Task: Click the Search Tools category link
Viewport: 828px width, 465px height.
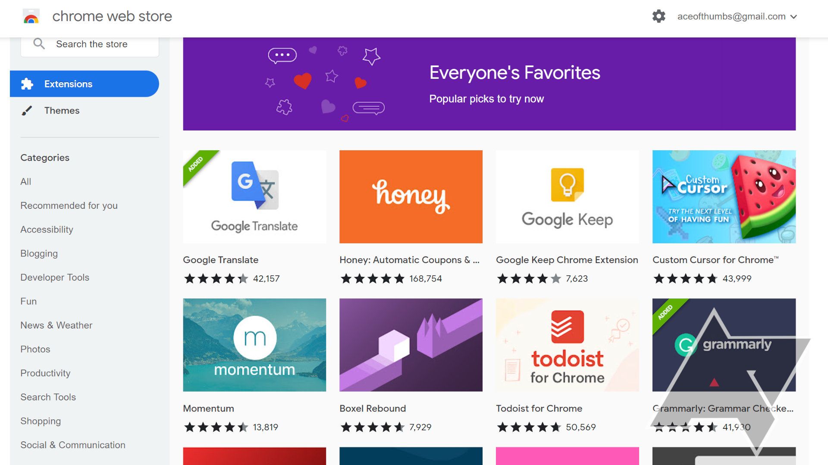Action: point(48,397)
